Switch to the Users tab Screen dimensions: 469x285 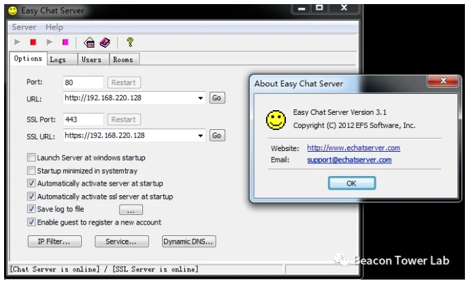pyautogui.click(x=93, y=59)
